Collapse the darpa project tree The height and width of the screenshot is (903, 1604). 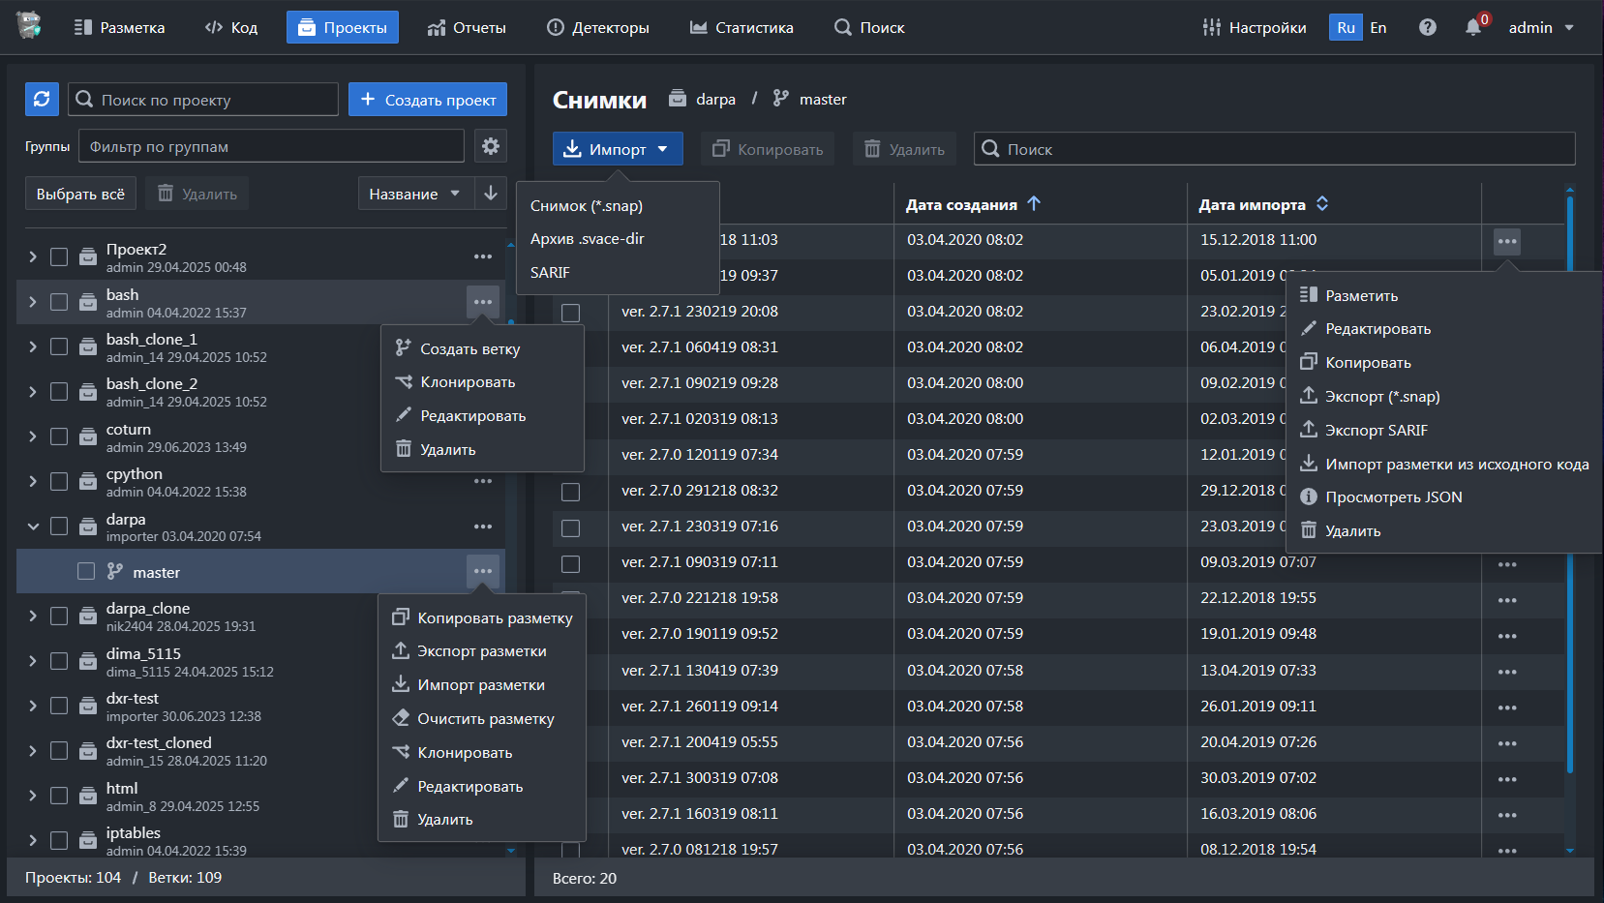coord(33,527)
